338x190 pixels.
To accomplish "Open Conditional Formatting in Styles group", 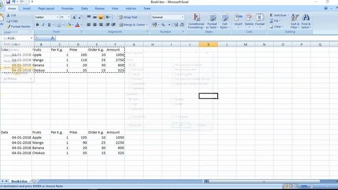I will click(196, 21).
